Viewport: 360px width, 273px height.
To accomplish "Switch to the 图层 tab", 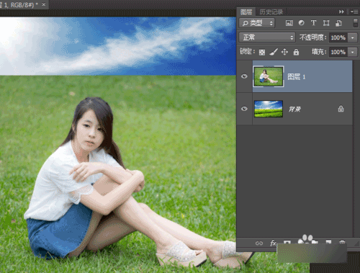I will coord(246,12).
